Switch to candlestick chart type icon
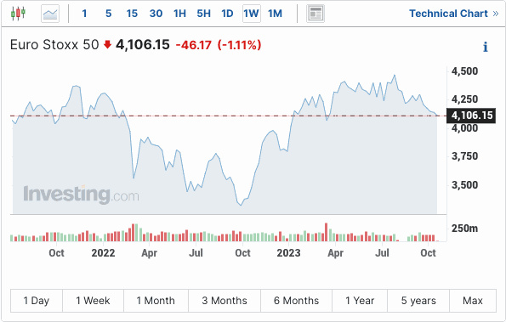Screen dimensions: 506x322 pyautogui.click(x=18, y=14)
